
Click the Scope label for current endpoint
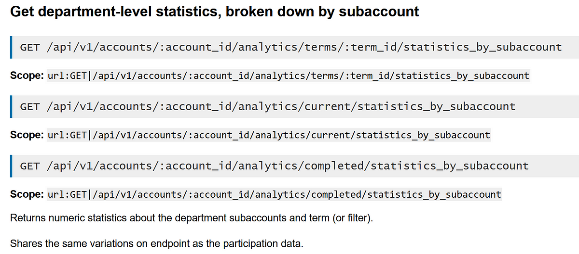click(27, 135)
